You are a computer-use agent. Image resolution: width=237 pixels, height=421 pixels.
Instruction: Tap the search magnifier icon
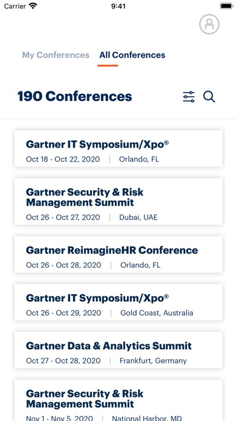(x=209, y=97)
